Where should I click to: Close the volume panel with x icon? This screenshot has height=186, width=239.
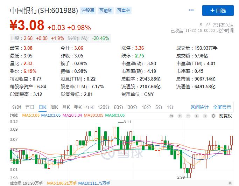(x=230, y=183)
